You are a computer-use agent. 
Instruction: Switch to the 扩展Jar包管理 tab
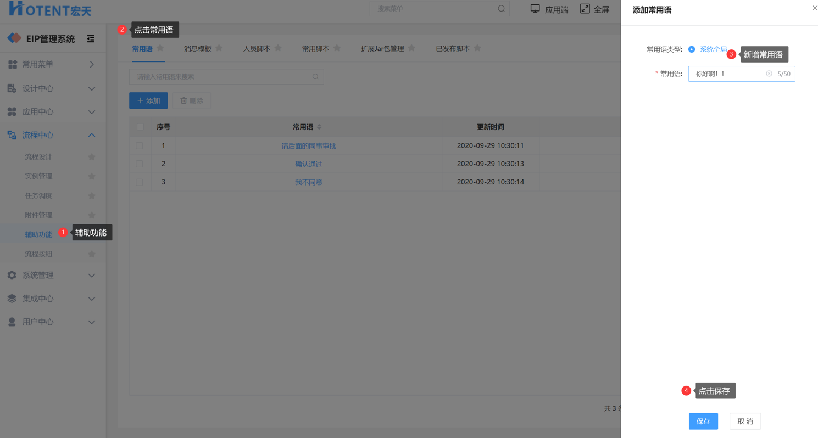coord(382,49)
